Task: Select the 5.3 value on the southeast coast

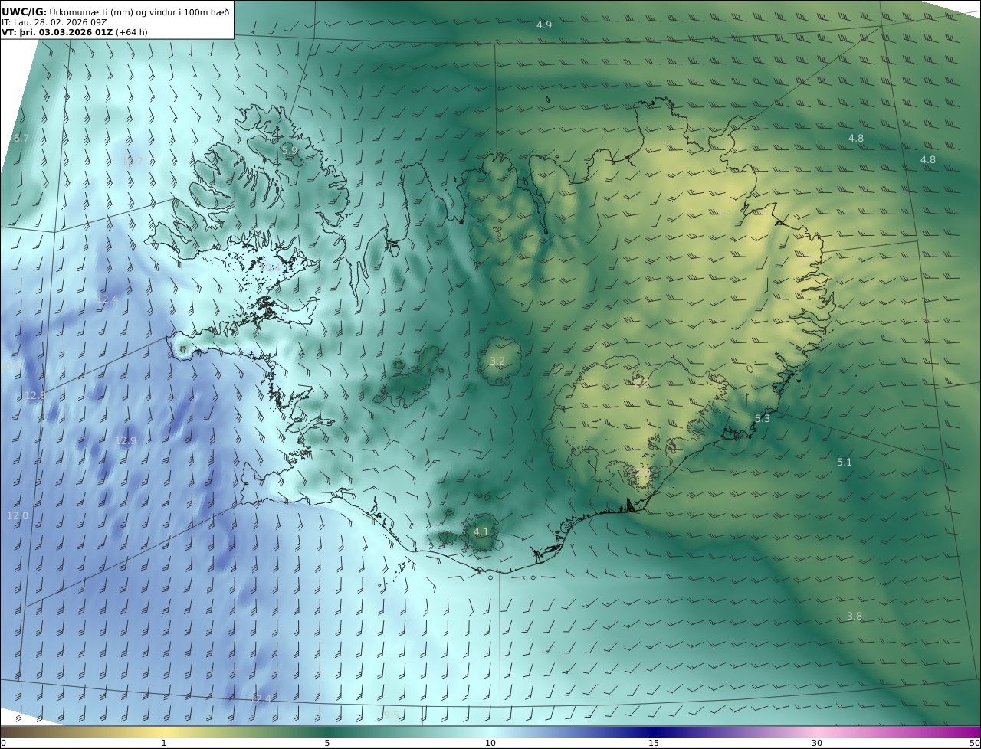Action: point(763,419)
